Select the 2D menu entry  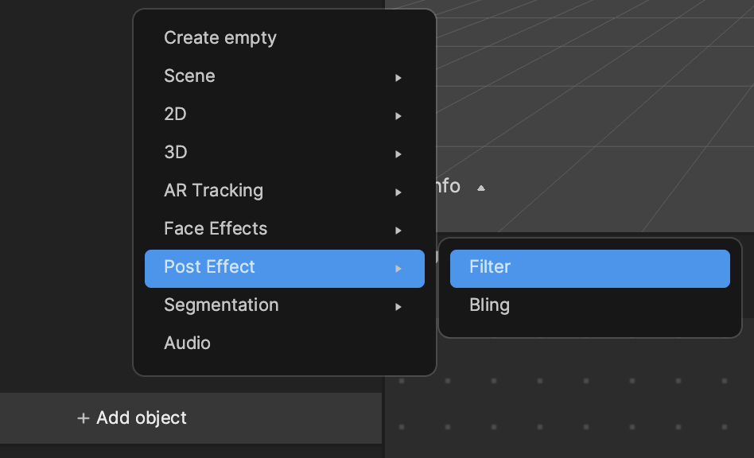tap(284, 114)
